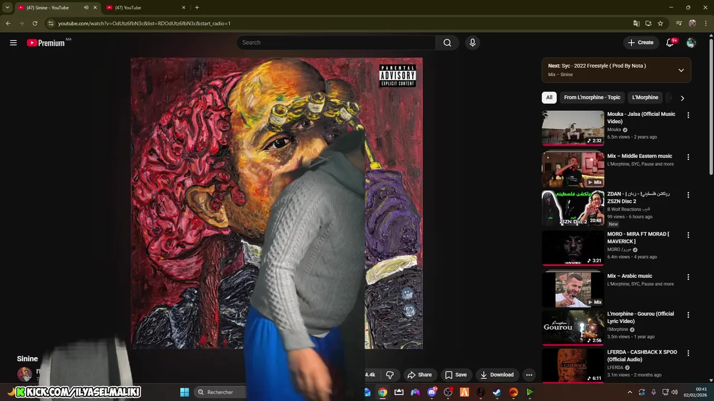Open 'MORO - MIRA FT MORAD [ MAVERICK ]' title

638,238
